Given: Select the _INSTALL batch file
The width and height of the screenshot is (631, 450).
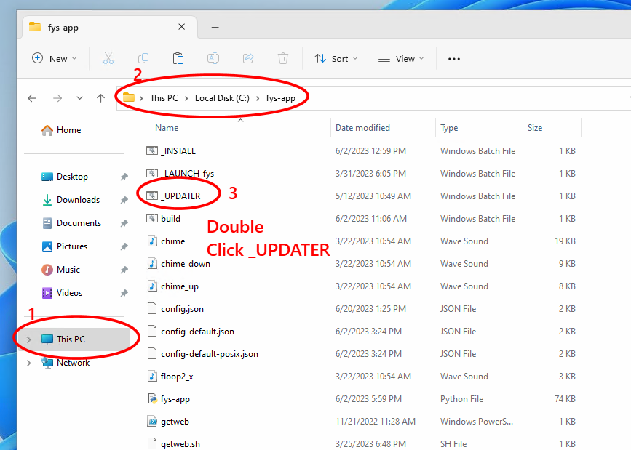Looking at the screenshot, I should [178, 151].
